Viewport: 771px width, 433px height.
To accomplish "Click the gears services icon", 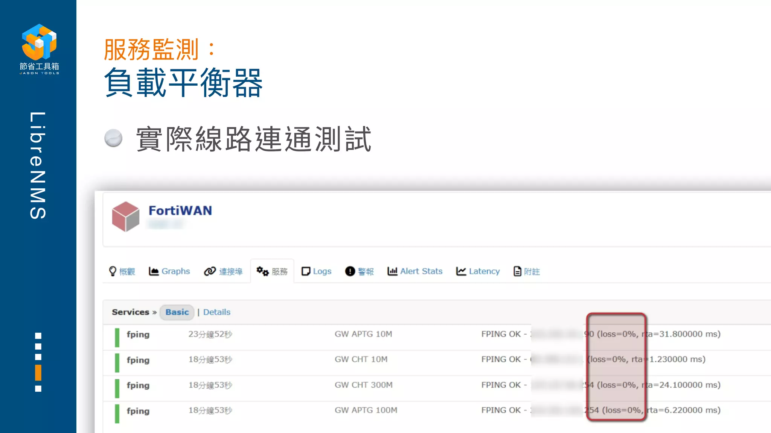I will coord(262,271).
